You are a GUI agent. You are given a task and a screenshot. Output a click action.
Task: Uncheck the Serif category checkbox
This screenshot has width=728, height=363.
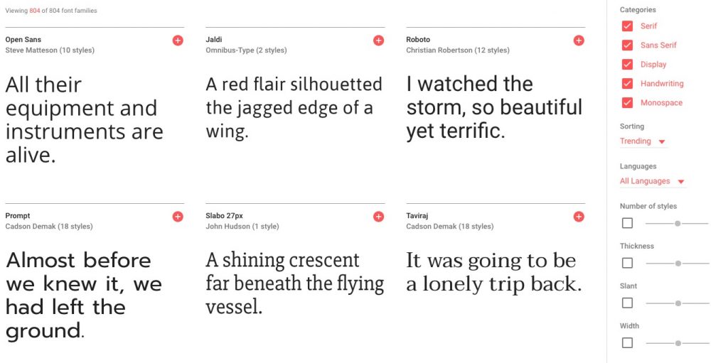point(627,26)
